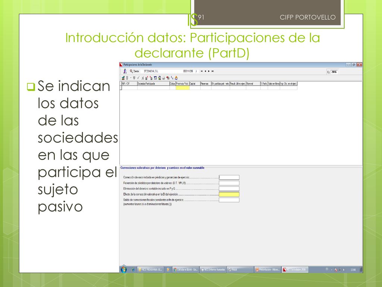
Task: Click the Eliminación del deterioro contable field
Action: pyautogui.click(x=229, y=189)
